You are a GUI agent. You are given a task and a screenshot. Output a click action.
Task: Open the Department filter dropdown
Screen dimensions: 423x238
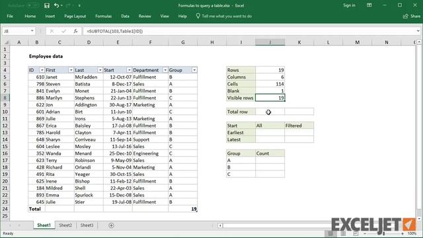pyautogui.click(x=165, y=70)
